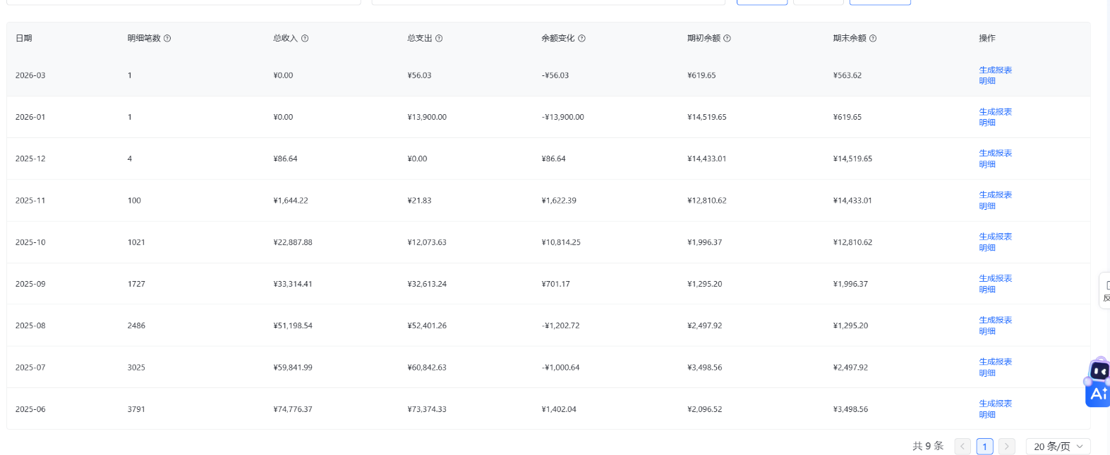
Task: Click 明细 for 2025-09 row
Action: [x=987, y=289]
